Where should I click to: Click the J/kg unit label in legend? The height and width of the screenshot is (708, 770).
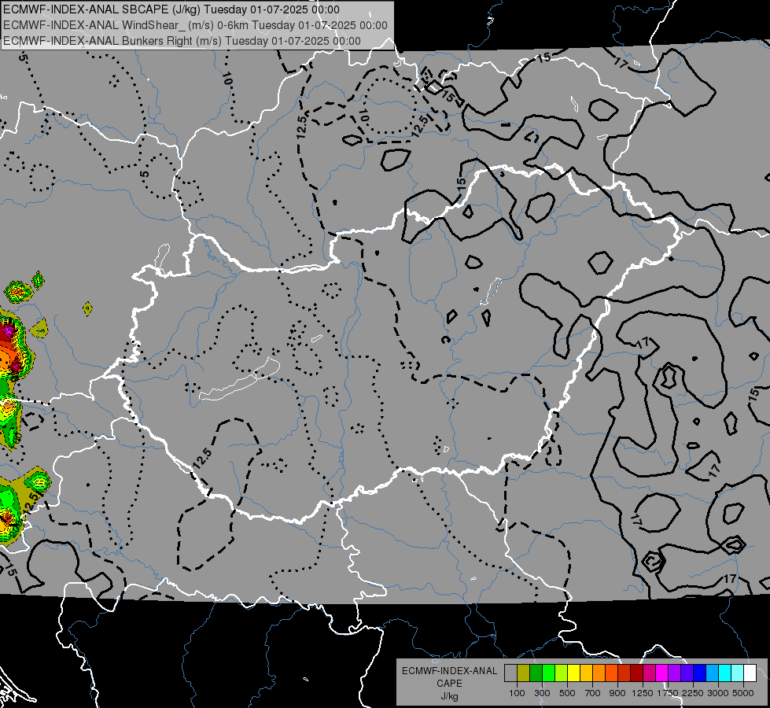pos(449,696)
